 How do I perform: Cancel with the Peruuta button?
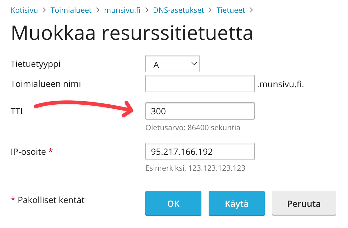[x=304, y=203]
